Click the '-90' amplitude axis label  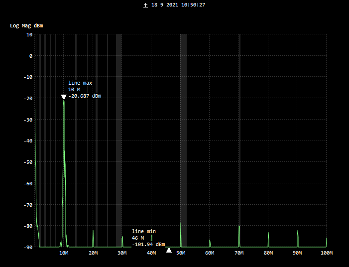(x=28, y=248)
